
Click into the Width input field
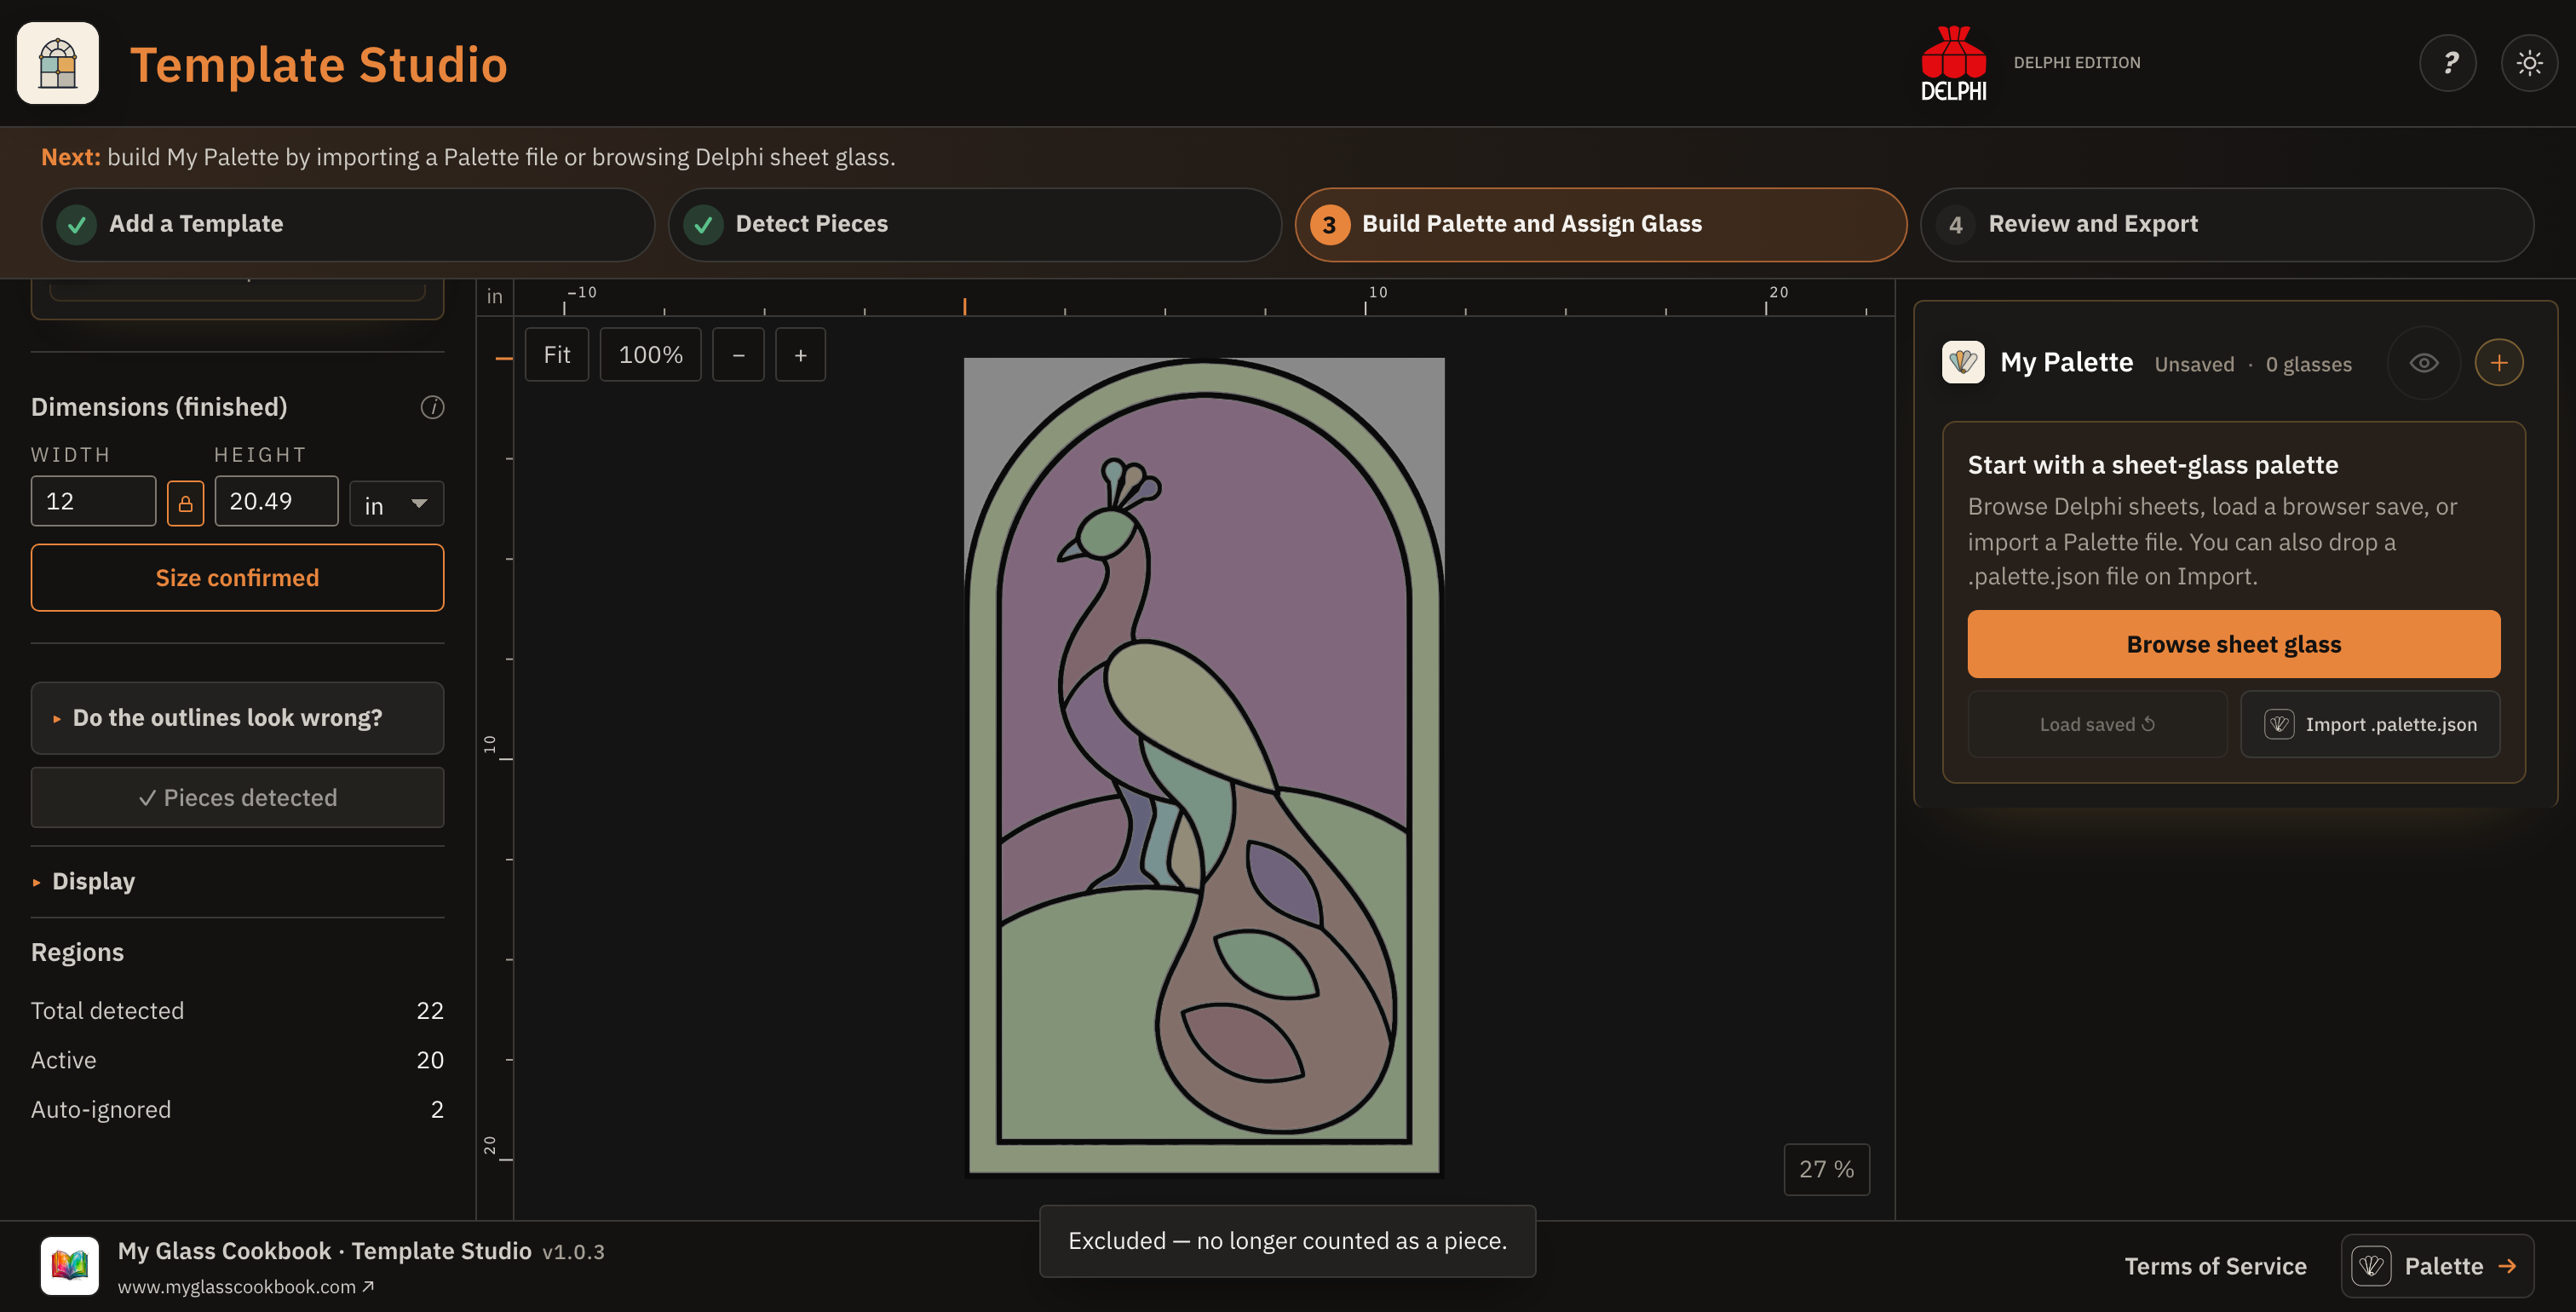[93, 501]
